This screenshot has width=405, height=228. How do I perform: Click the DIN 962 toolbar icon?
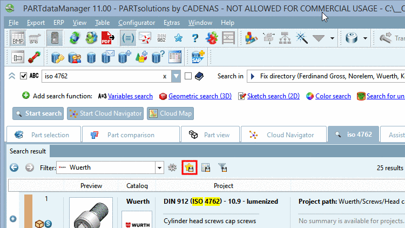pos(161,38)
